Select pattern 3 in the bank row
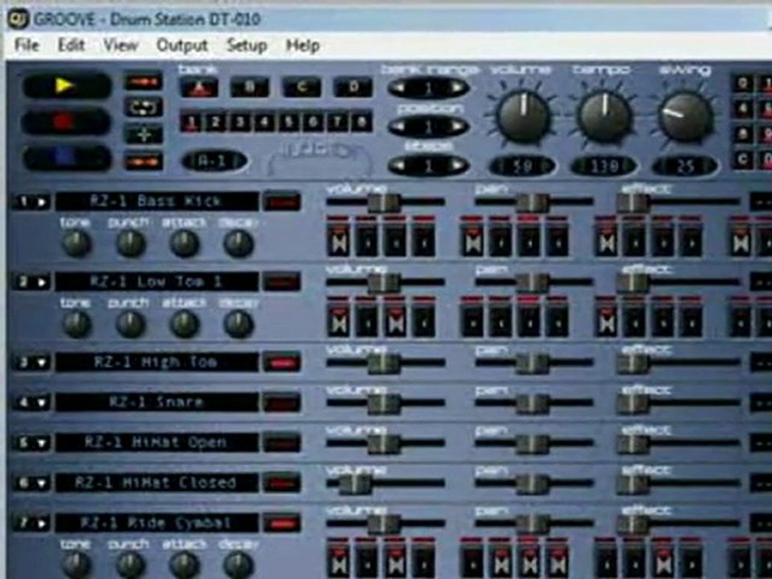This screenshot has width=772, height=579. [x=240, y=121]
